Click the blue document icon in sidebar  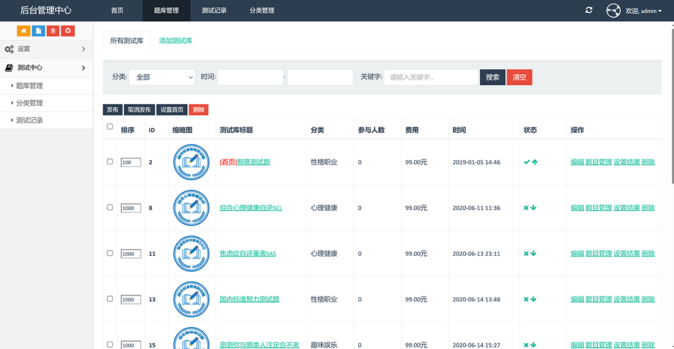[38, 30]
